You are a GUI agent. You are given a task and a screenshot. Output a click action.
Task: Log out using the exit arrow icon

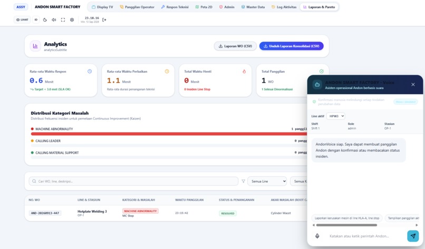pos(104,20)
